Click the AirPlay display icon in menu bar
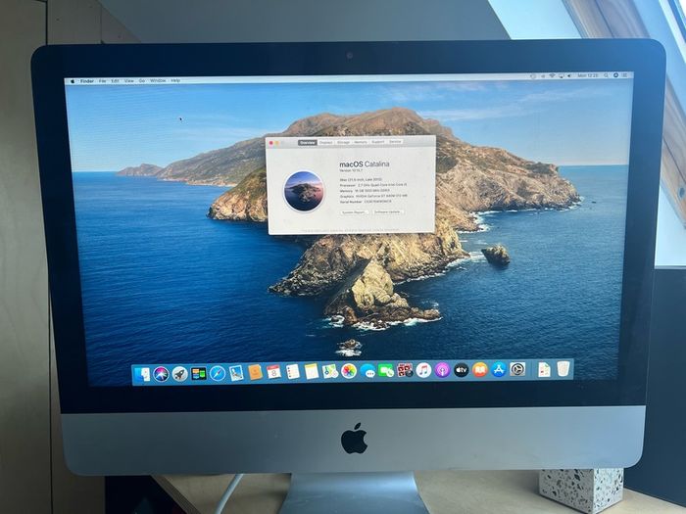Viewport: 686px width, 514px height. [x=562, y=75]
